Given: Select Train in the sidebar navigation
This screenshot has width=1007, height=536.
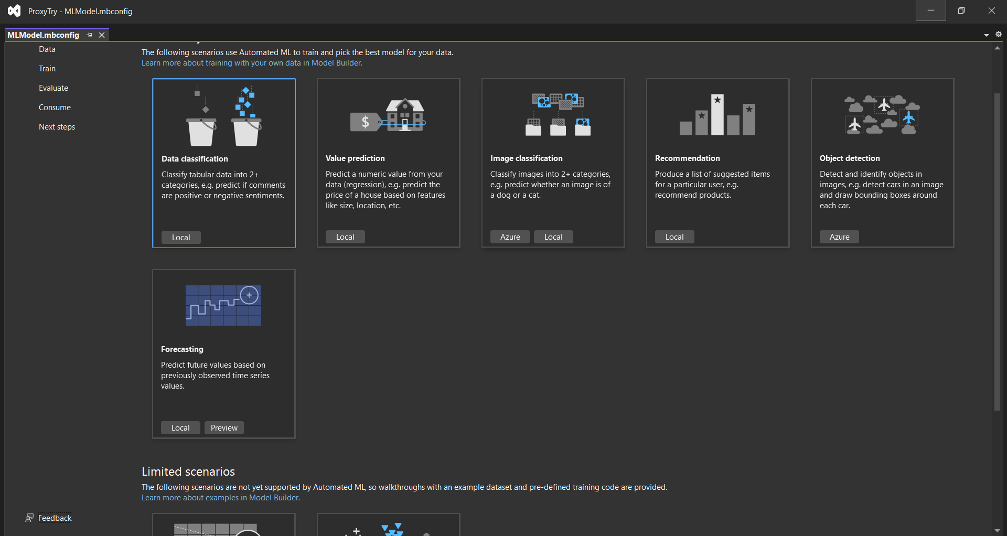Looking at the screenshot, I should click(47, 68).
